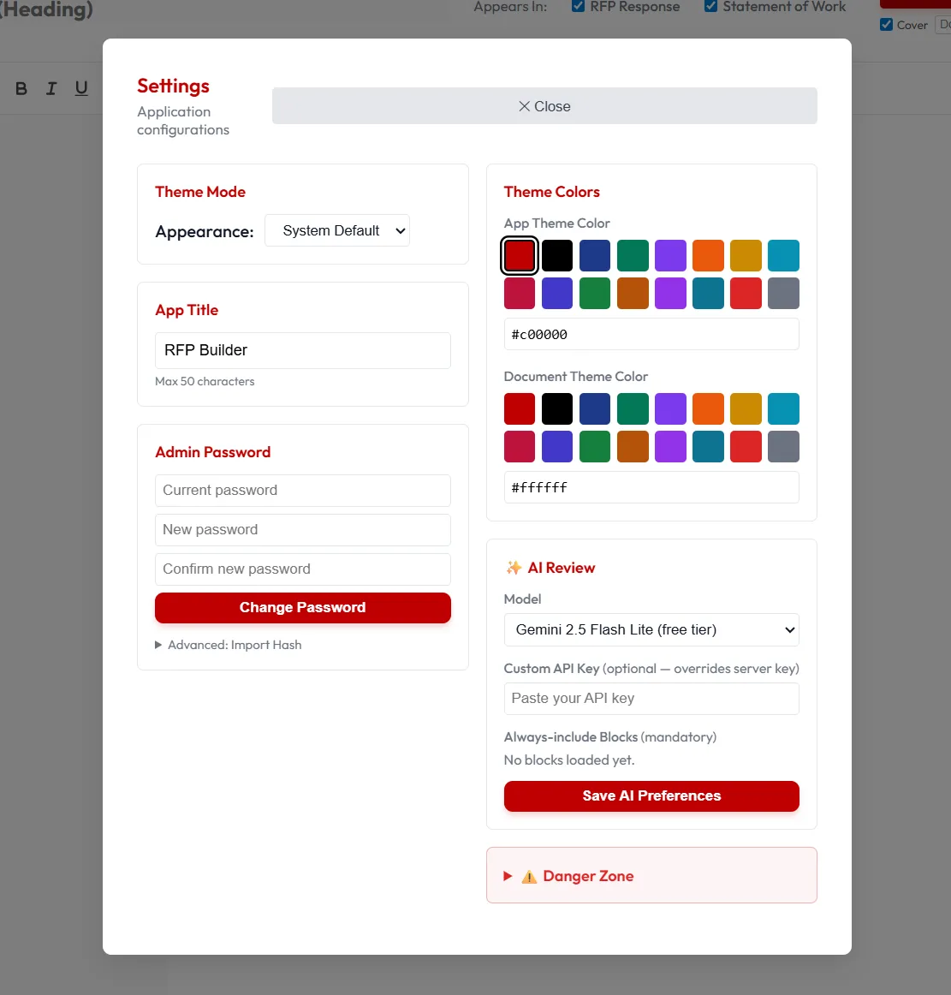Image resolution: width=951 pixels, height=995 pixels.
Task: Select the teal App Theme Color swatch
Action: [x=783, y=255]
